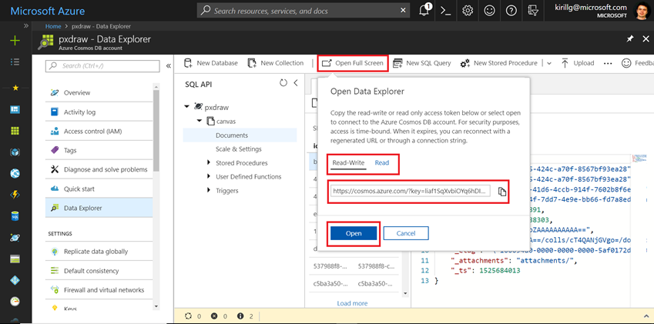The height and width of the screenshot is (324, 654).
Task: Launch Cloud Shell from top bar
Action: (446, 11)
